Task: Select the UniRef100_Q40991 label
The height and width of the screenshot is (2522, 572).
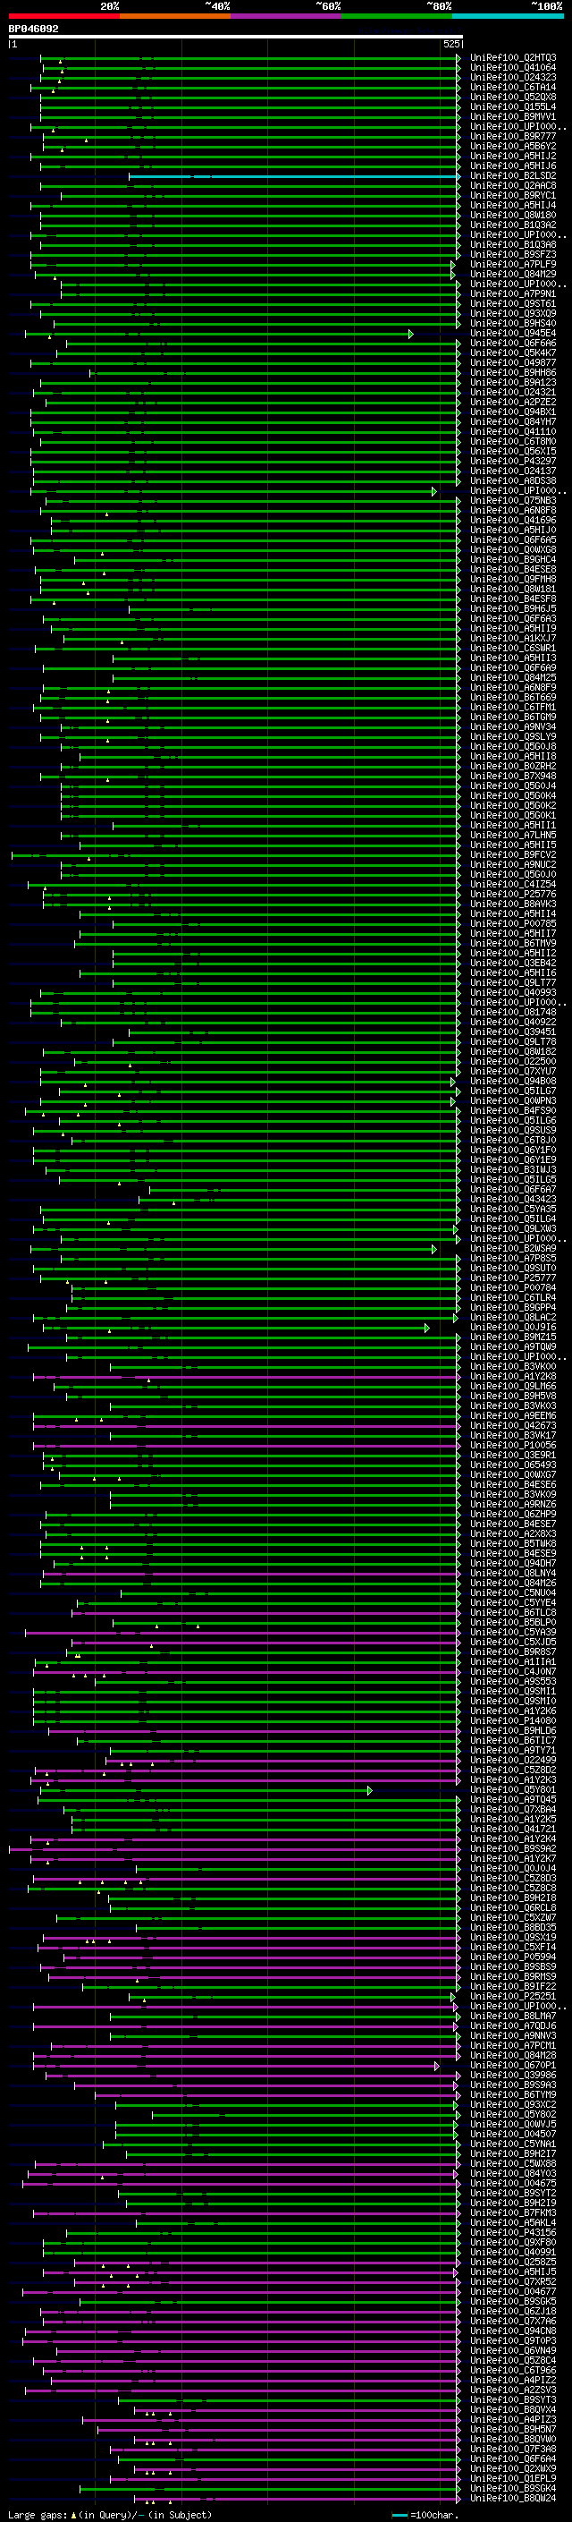Action: pyautogui.click(x=513, y=2252)
